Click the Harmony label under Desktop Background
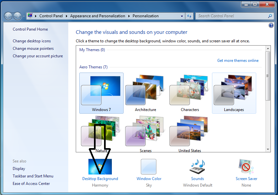 coord(100,185)
